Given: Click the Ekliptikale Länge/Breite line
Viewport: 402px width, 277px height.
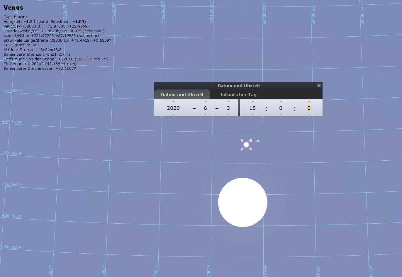Looking at the screenshot, I should 57,40.
